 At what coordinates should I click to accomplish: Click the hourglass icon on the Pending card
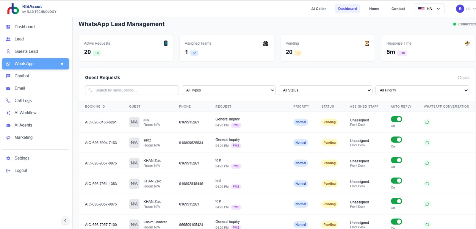pos(367,43)
